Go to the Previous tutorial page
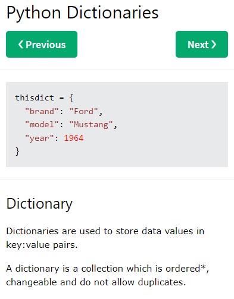 tap(42, 45)
